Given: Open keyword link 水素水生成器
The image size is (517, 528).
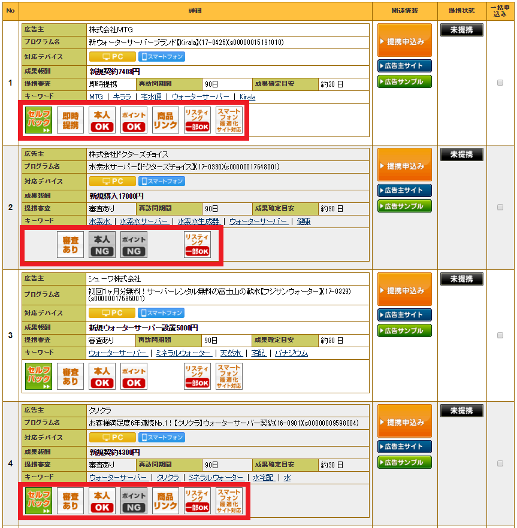Looking at the screenshot, I should [198, 221].
